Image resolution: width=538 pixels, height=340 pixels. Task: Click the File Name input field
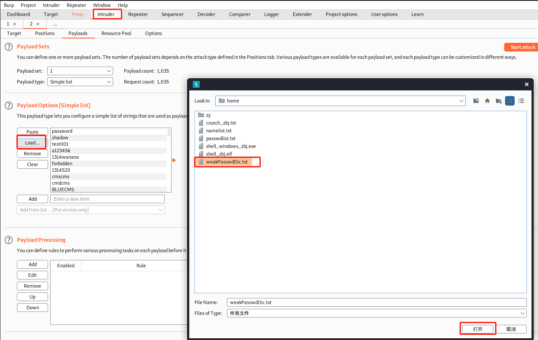point(377,302)
